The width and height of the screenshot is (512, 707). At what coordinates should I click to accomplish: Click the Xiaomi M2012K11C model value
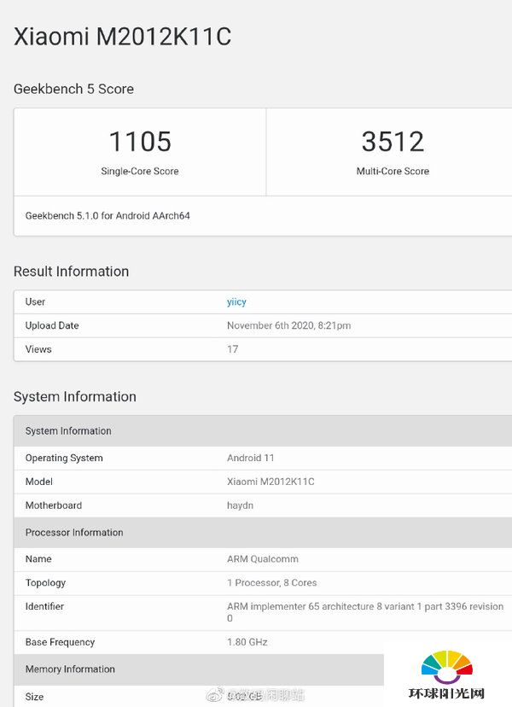tap(271, 482)
